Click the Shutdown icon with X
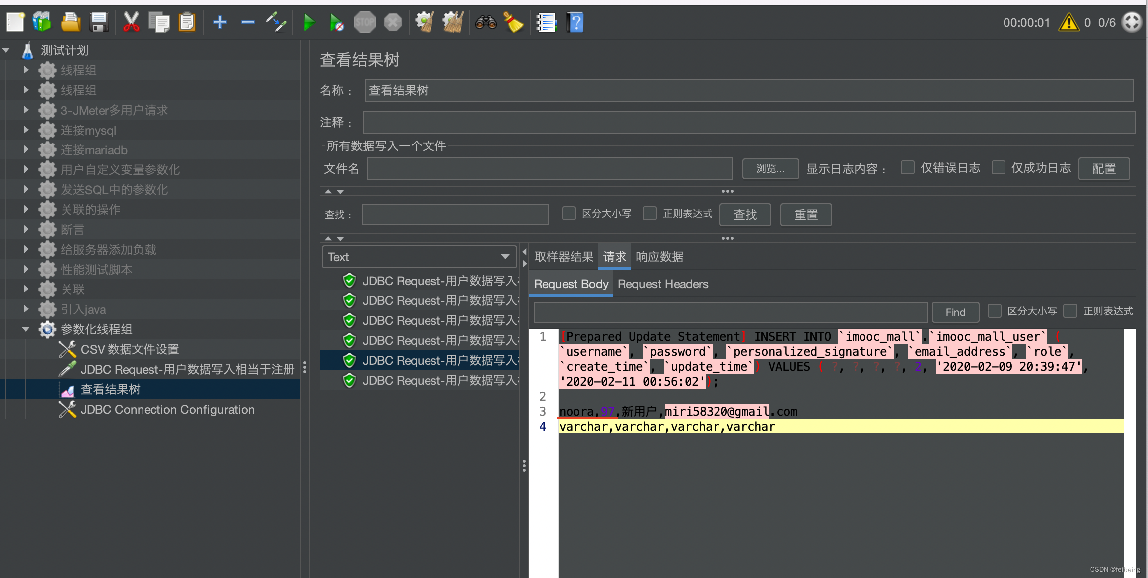The height and width of the screenshot is (578, 1148). click(393, 22)
